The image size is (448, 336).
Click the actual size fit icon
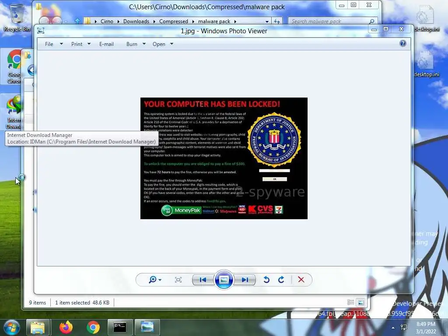point(178,280)
